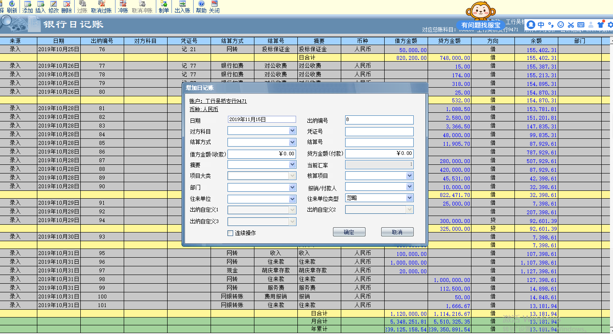This screenshot has width=613, height=334.
Task: Open the input method emoji face icon
Action: pyautogui.click(x=560, y=25)
